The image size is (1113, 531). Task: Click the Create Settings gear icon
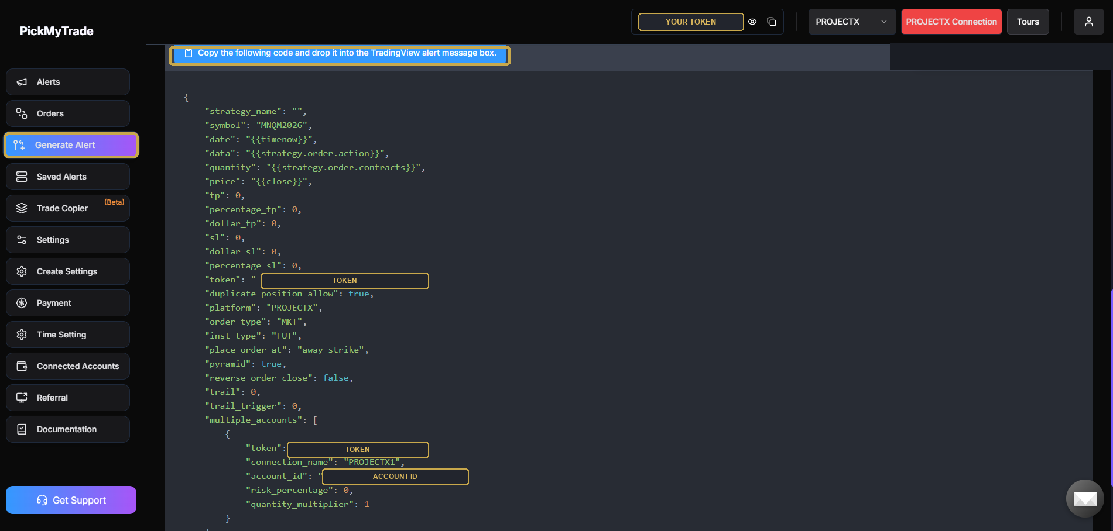[x=22, y=271]
